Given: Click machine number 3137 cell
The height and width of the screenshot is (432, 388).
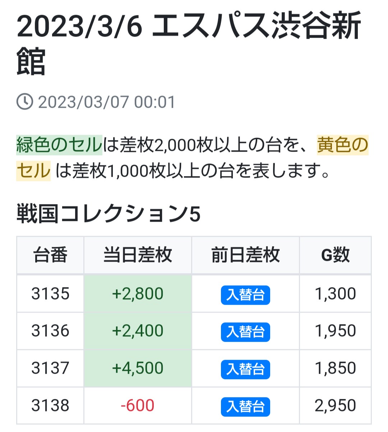Looking at the screenshot, I should [x=50, y=368].
